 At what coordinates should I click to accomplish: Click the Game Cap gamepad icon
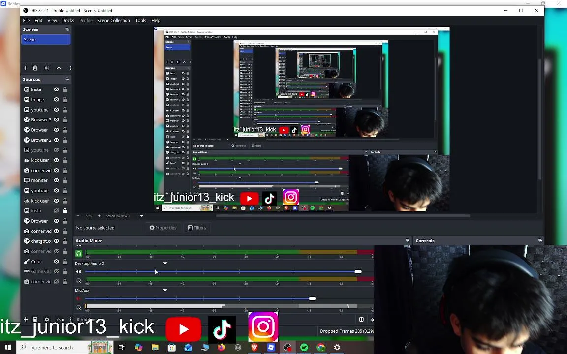pyautogui.click(x=27, y=271)
